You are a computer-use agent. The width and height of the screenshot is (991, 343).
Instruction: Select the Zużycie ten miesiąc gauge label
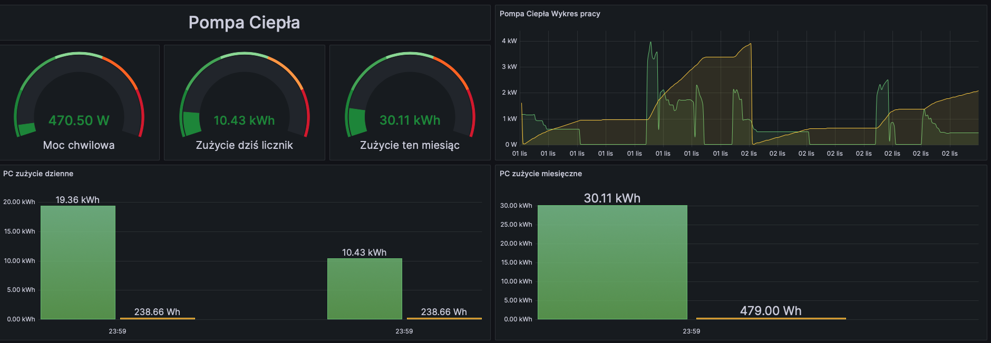click(410, 145)
